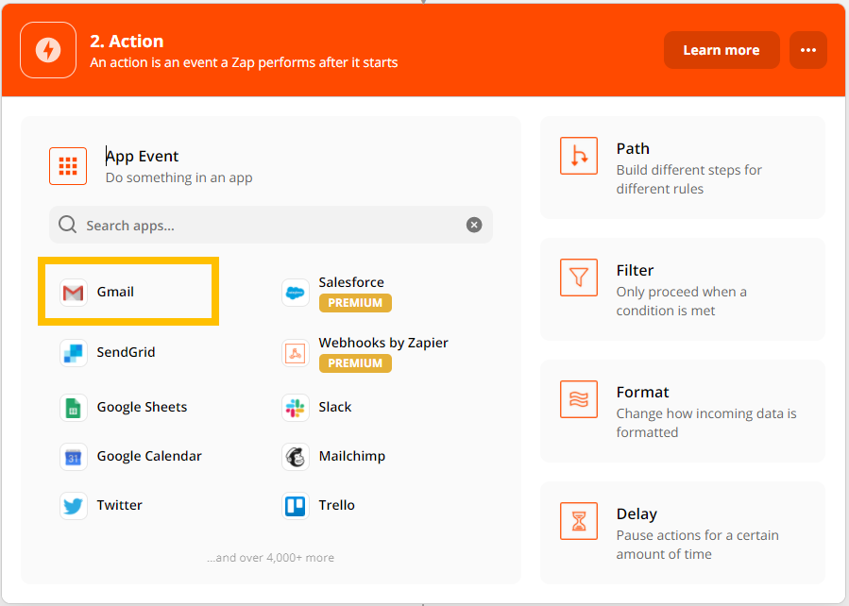This screenshot has width=849, height=606.
Task: Click the App Event grid icon
Action: pos(68,166)
